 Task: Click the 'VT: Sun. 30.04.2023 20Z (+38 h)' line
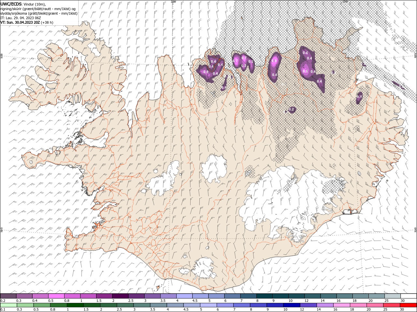[27, 22]
